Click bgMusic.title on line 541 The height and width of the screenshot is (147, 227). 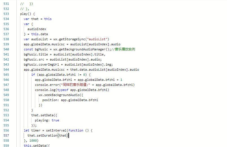[36, 54]
